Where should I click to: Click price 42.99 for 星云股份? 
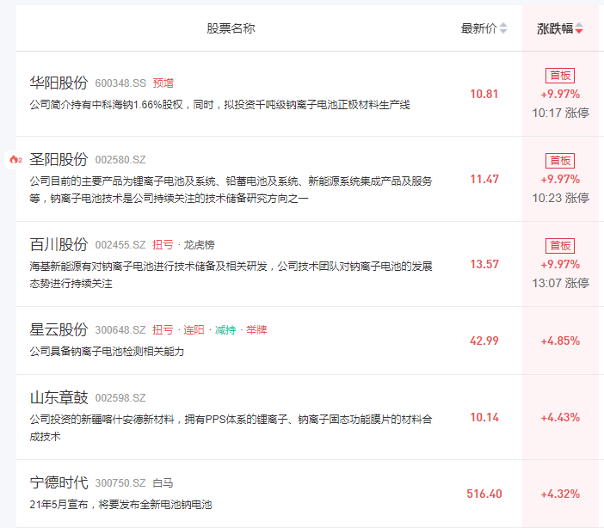[484, 341]
